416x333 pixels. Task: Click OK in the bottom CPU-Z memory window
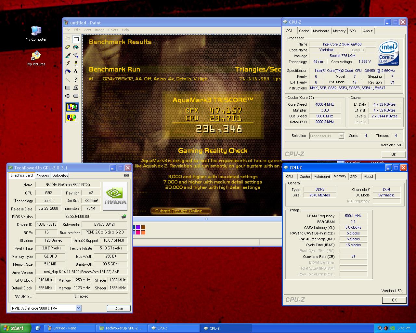[x=394, y=300]
